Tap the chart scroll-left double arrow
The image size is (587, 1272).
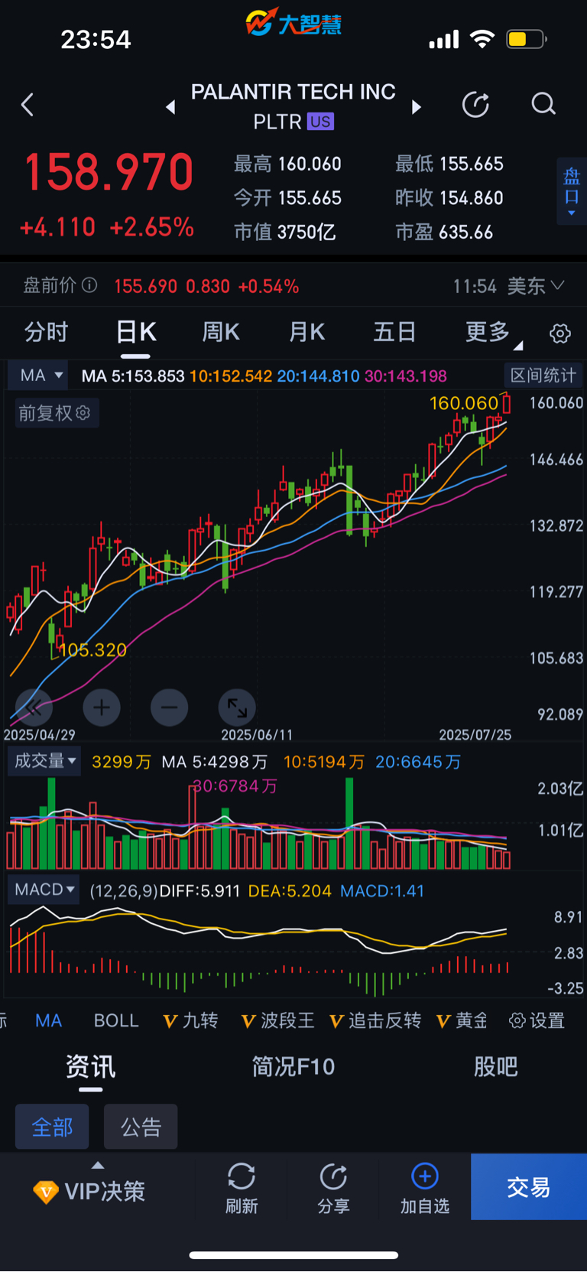(34, 708)
